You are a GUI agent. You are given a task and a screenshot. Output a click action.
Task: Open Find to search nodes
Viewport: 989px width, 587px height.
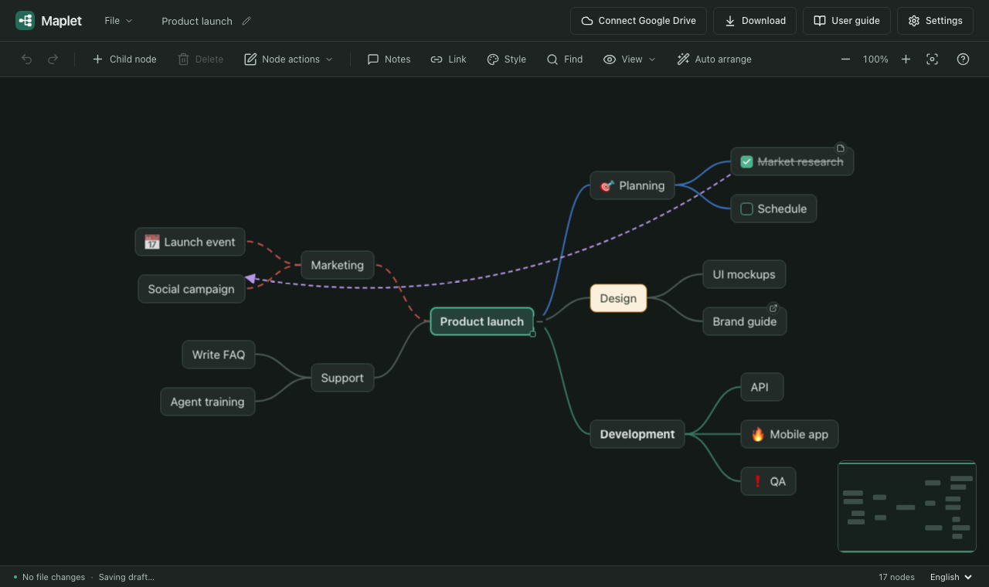[564, 59]
